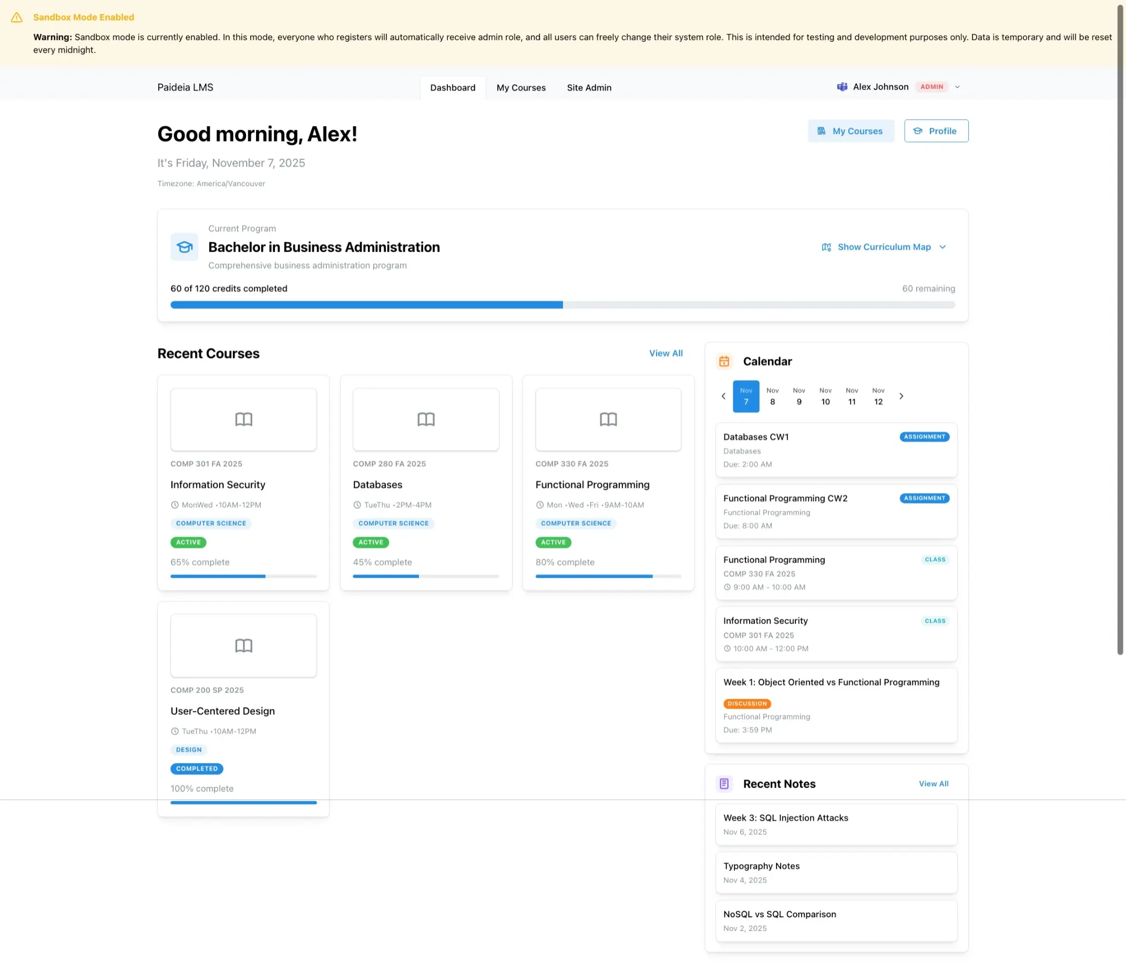This screenshot has width=1126, height=972.
Task: Open the Site Admin tab
Action: click(589, 87)
